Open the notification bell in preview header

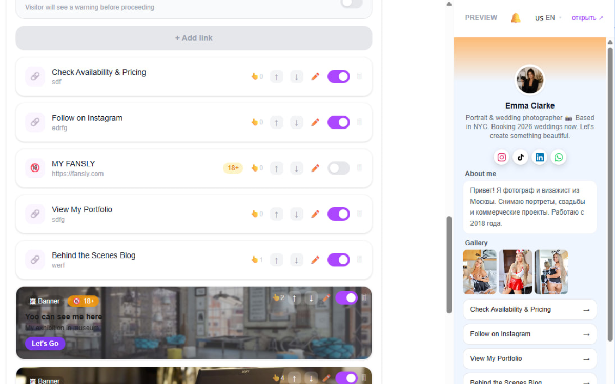click(516, 18)
